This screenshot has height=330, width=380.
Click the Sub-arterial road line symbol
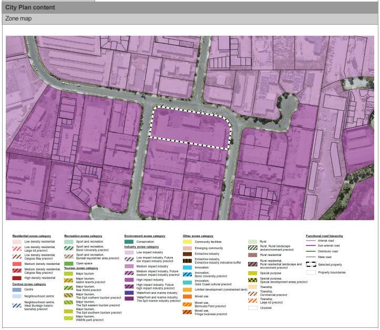tap(311, 246)
